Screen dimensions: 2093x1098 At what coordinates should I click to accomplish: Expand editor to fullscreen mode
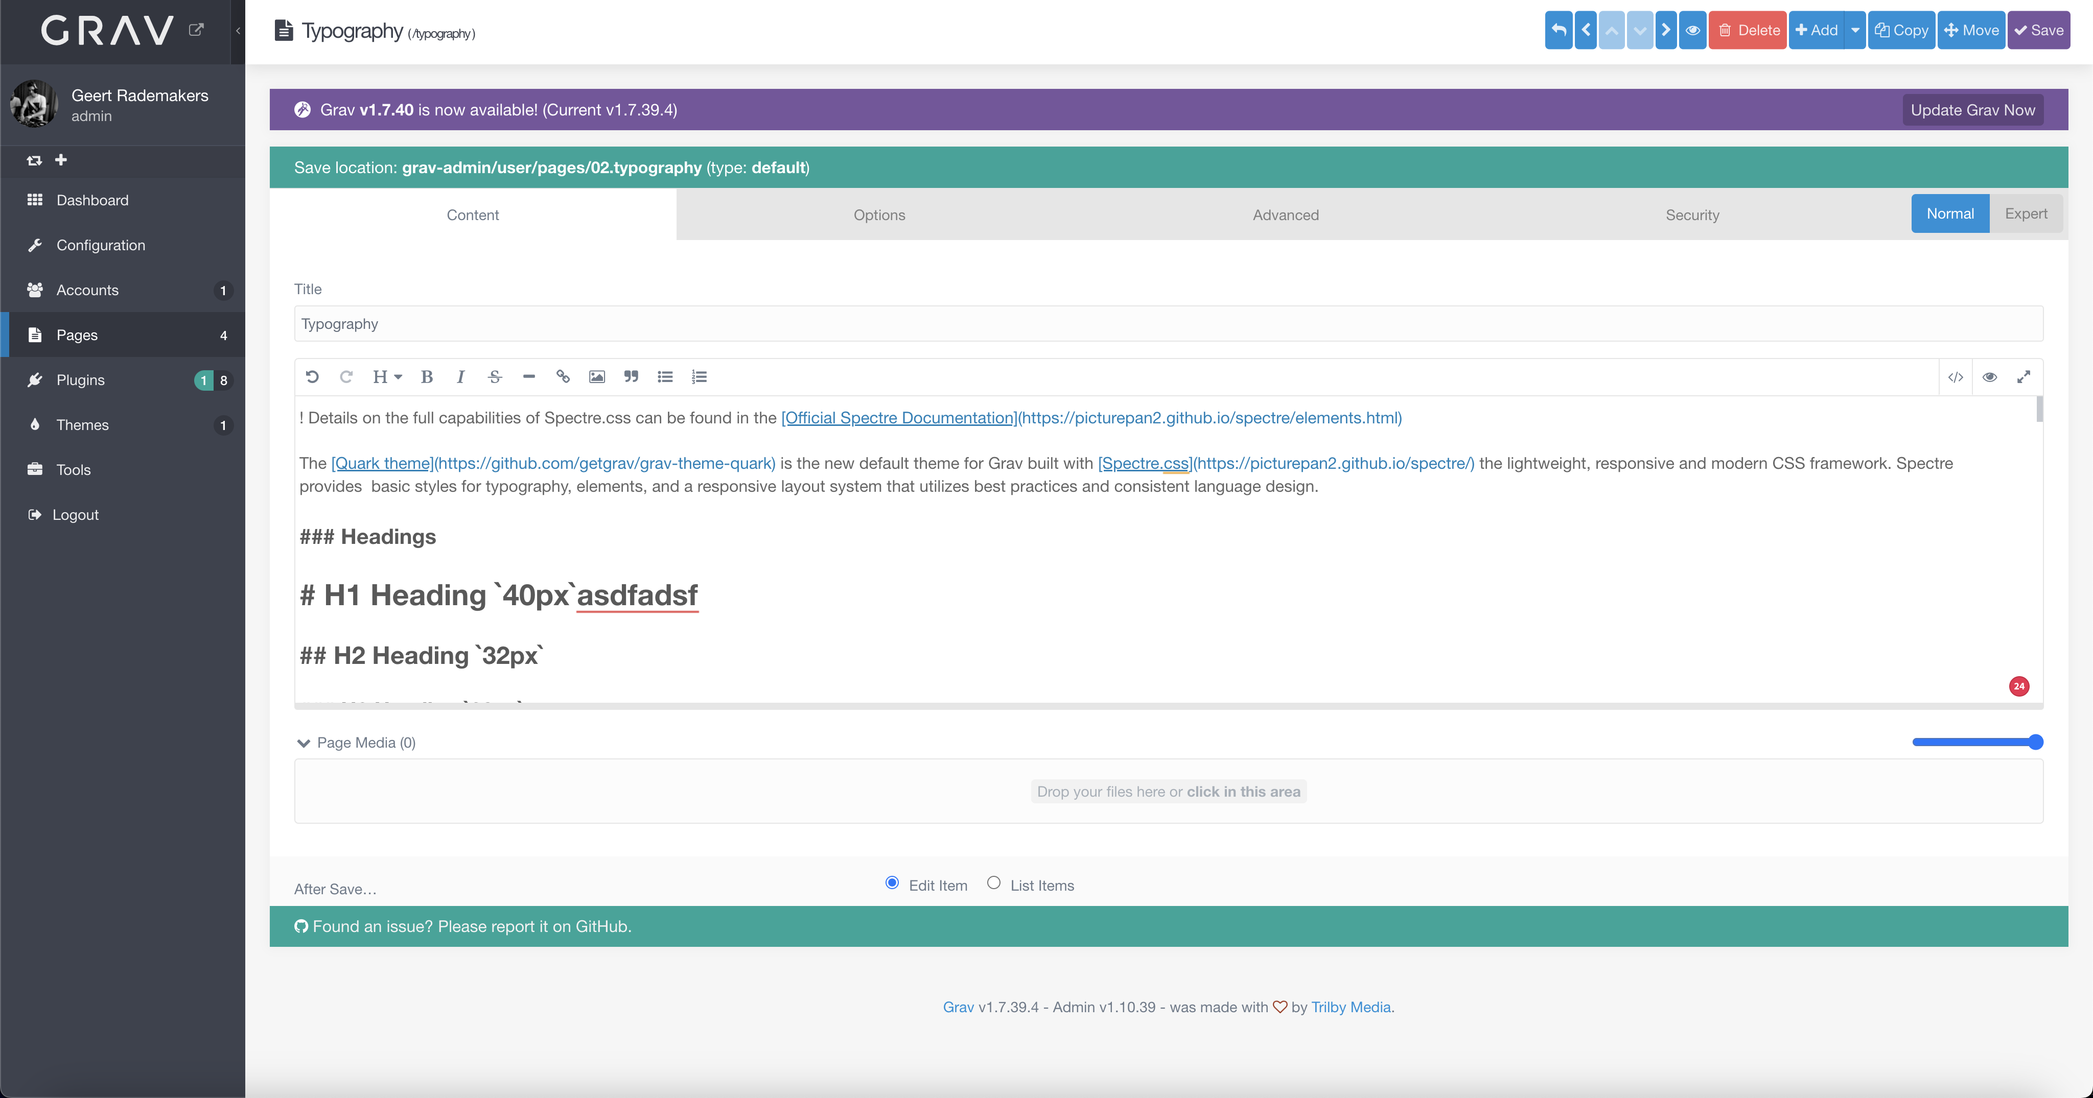[x=2023, y=377]
